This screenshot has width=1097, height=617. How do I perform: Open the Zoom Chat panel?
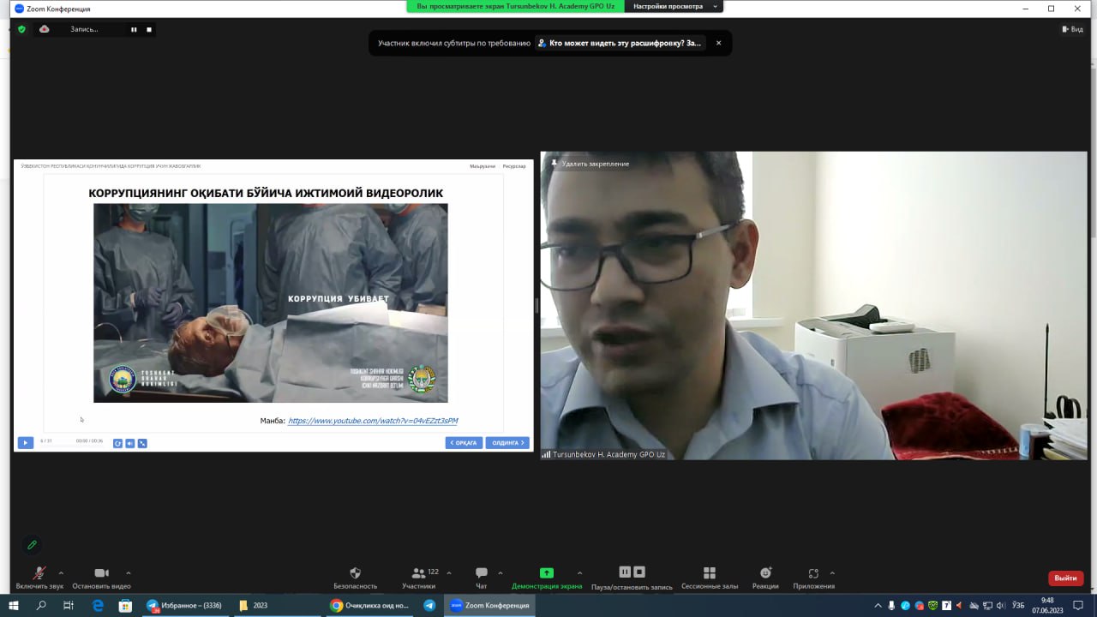click(481, 573)
